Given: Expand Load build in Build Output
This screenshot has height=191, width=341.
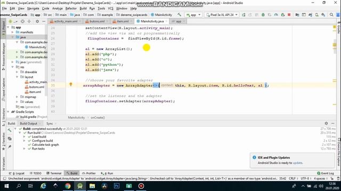Looking at the screenshot, I should (24, 137).
